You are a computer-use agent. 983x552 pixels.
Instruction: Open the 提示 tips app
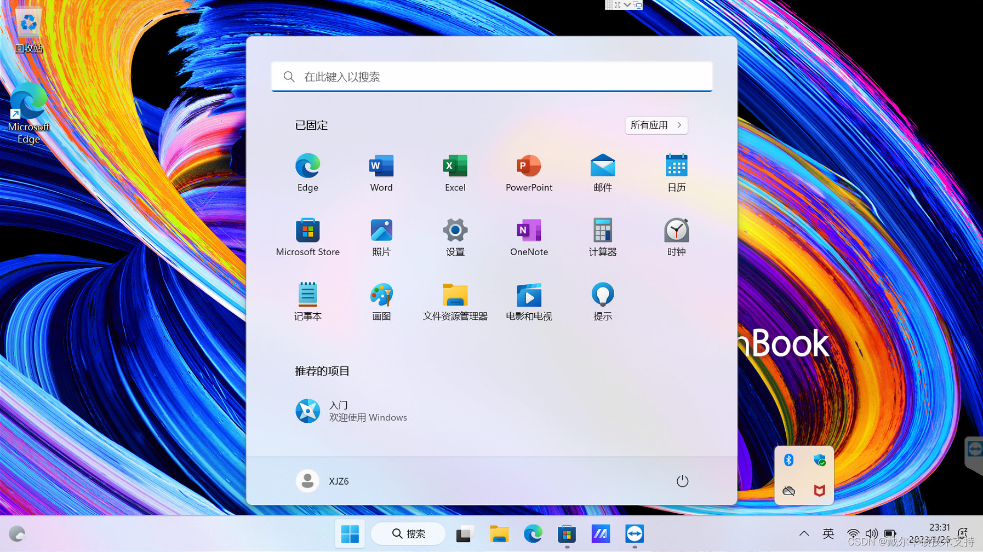[603, 302]
